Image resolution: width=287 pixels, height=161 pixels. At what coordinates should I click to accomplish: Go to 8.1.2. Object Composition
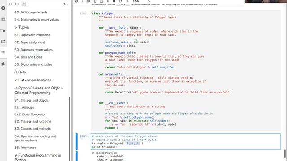30,114
